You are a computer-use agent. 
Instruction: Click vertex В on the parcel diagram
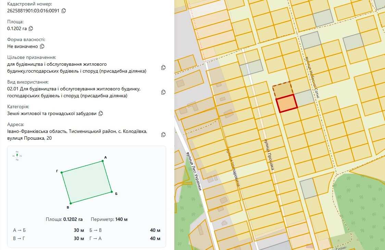click(71, 203)
